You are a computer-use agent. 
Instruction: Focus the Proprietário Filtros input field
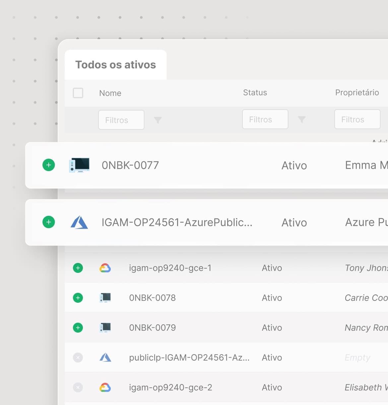357,119
